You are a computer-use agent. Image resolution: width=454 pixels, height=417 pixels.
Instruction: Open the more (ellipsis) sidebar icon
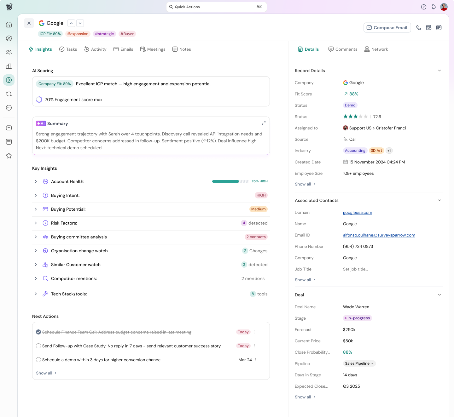(9, 108)
